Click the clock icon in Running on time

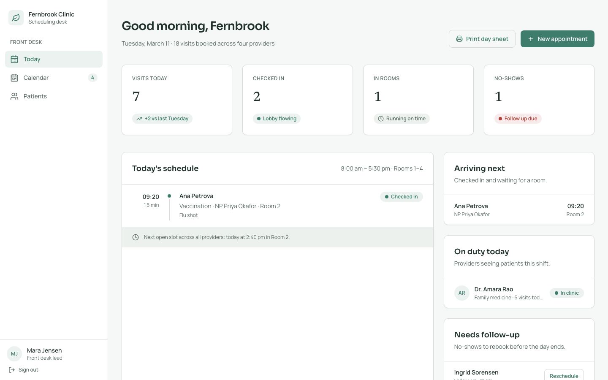[381, 119]
